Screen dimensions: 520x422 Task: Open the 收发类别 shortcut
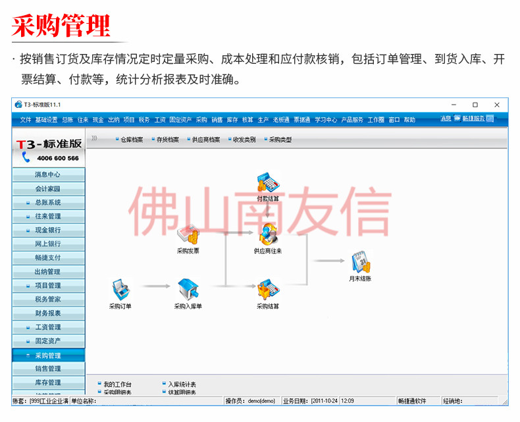[x=244, y=140]
